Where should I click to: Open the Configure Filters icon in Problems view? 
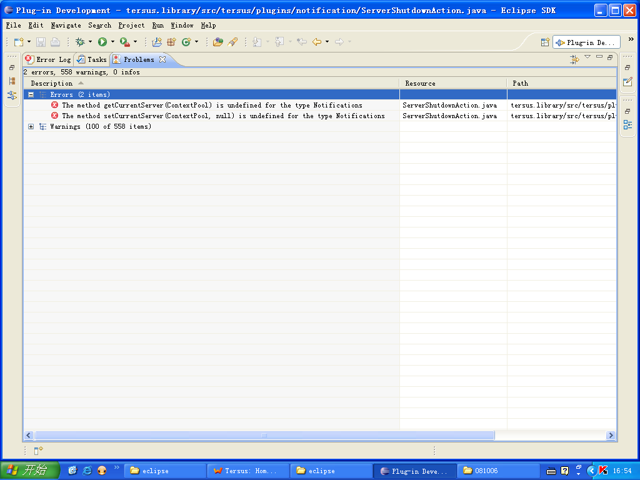click(x=574, y=59)
